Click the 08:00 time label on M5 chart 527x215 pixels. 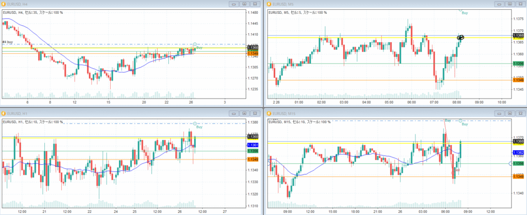[456, 102]
